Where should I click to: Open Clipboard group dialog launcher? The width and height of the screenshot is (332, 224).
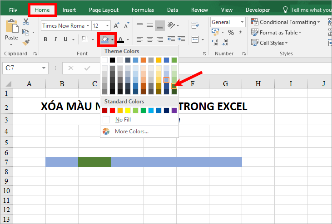pos(35,54)
